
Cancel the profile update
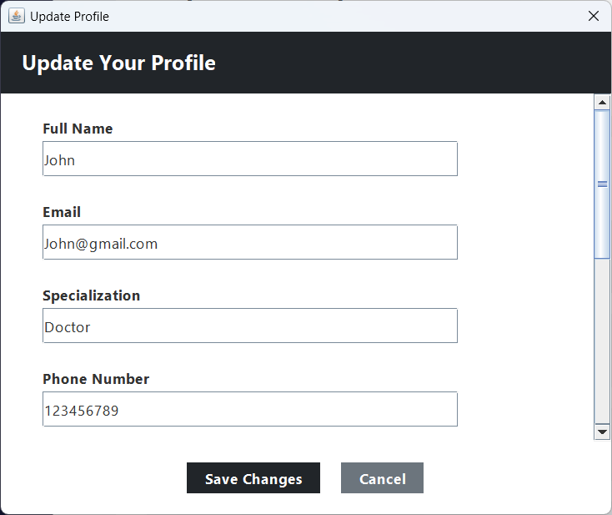[382, 478]
